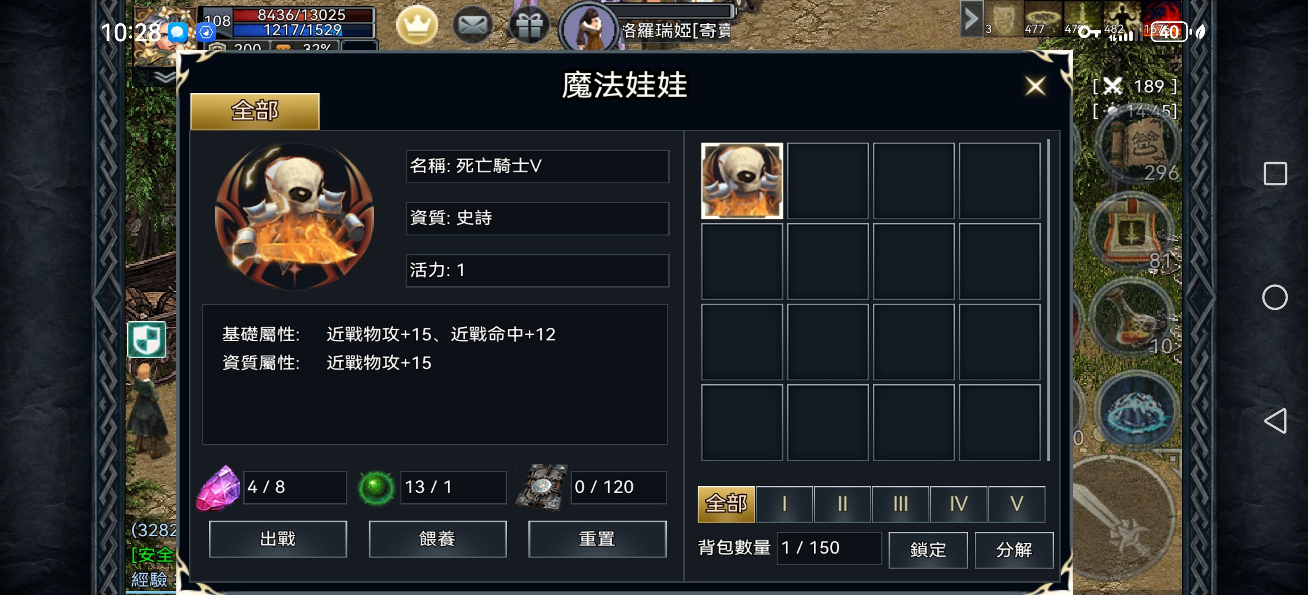Select the gold 全部 tab at top
The width and height of the screenshot is (1308, 595).
coord(255,111)
